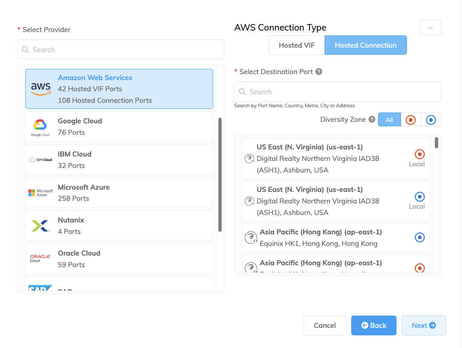Click the Oracle Cloud logo
The image size is (462, 348).
(x=40, y=259)
